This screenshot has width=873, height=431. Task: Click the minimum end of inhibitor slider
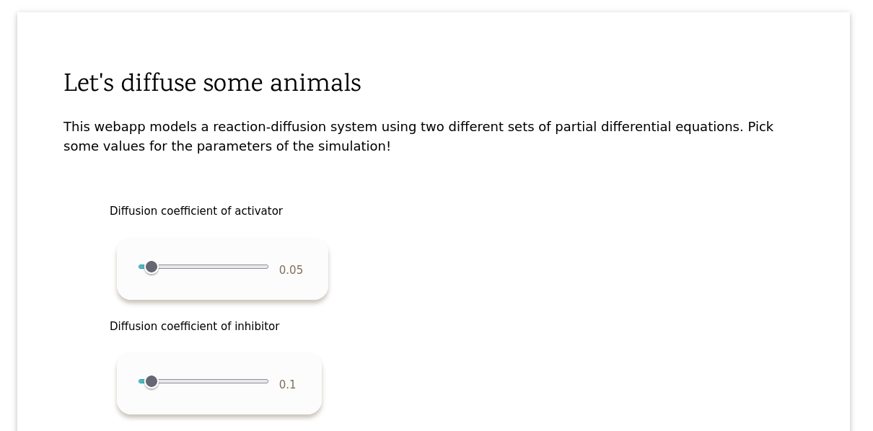[x=139, y=381]
